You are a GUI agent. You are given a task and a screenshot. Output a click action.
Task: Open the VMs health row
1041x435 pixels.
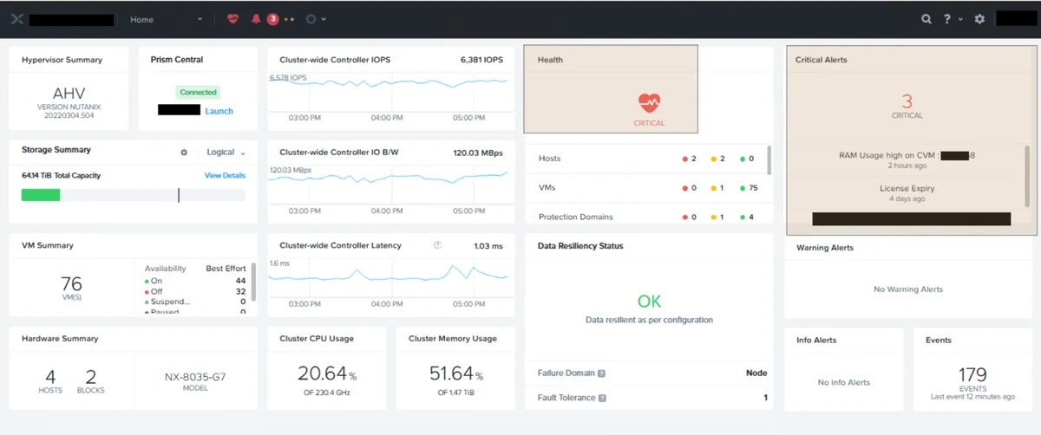click(x=646, y=187)
